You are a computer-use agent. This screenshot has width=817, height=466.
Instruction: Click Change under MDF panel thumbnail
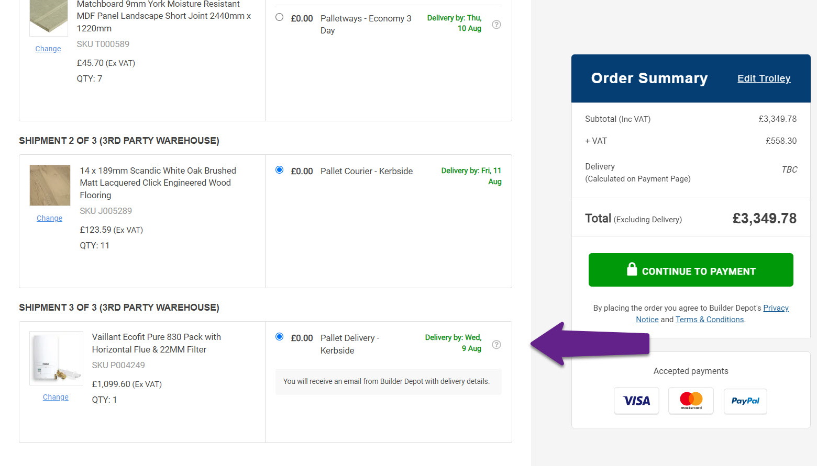click(x=48, y=49)
